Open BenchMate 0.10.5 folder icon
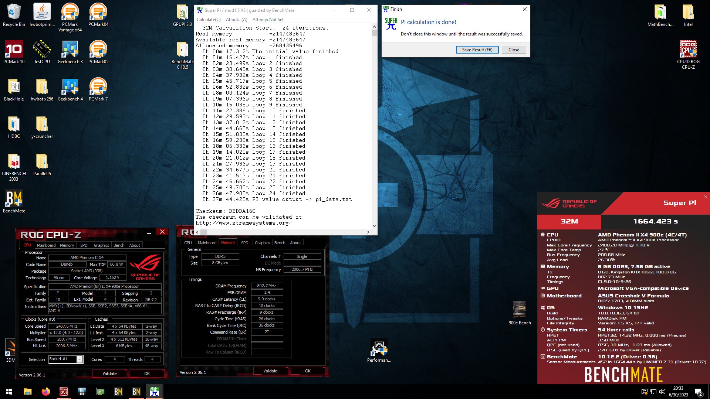 click(182, 55)
